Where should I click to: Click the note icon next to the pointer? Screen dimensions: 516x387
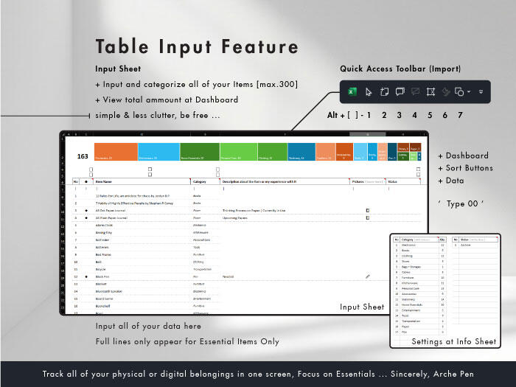pos(384,91)
